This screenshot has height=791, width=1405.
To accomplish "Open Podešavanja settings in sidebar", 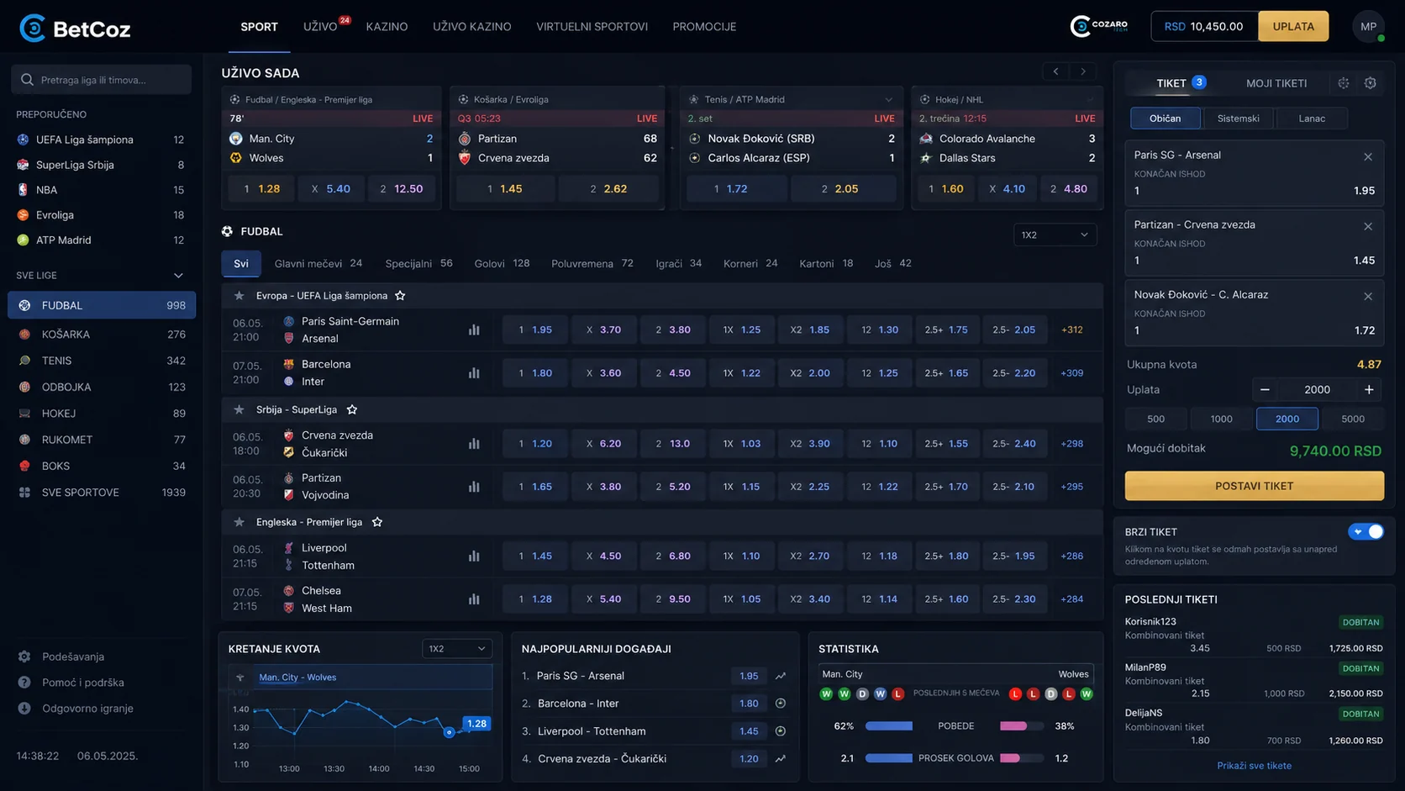I will click(72, 657).
